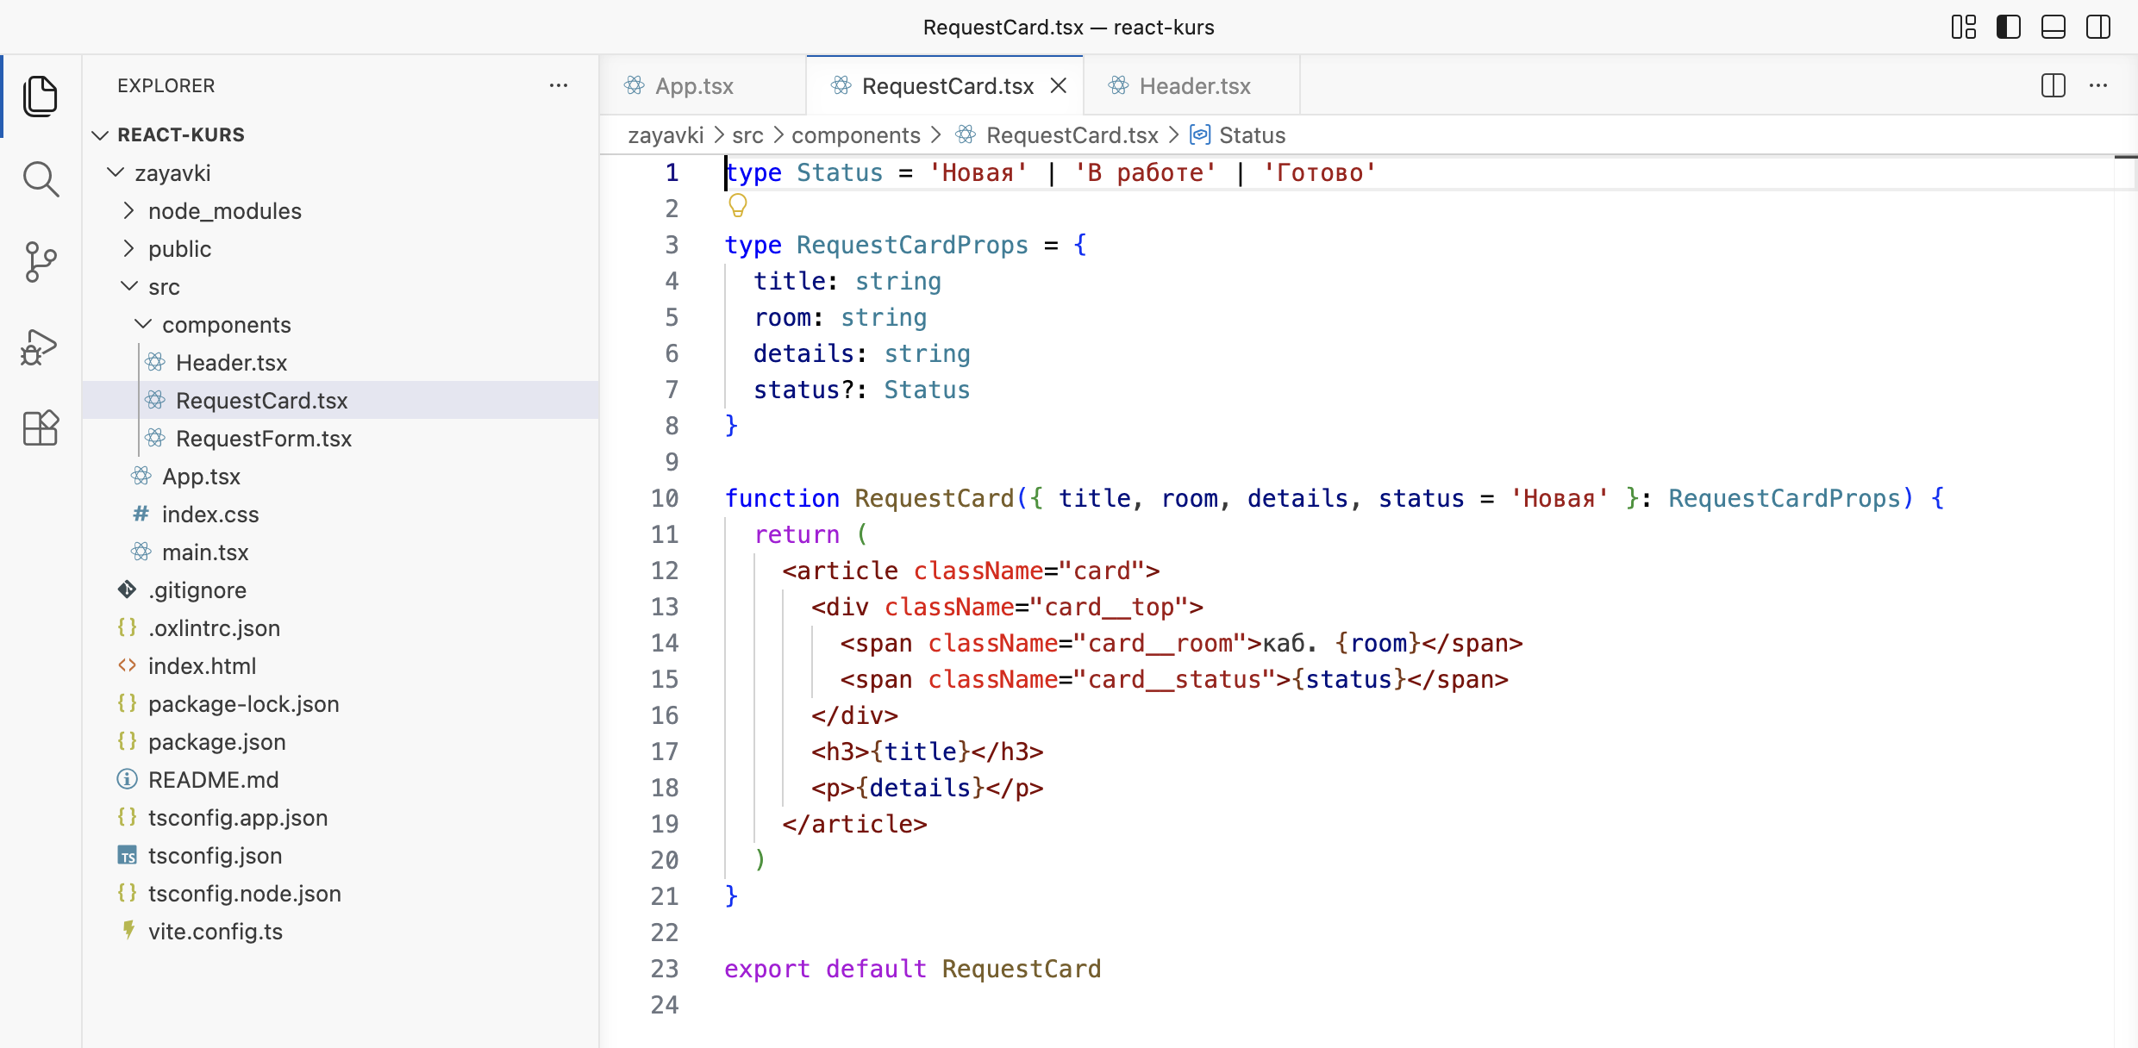Viewport: 2138px width, 1048px height.
Task: Click the src breadcrumb segment
Action: (747, 135)
